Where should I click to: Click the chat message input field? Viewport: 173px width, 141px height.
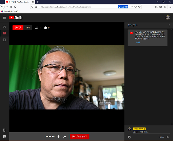[147, 132]
